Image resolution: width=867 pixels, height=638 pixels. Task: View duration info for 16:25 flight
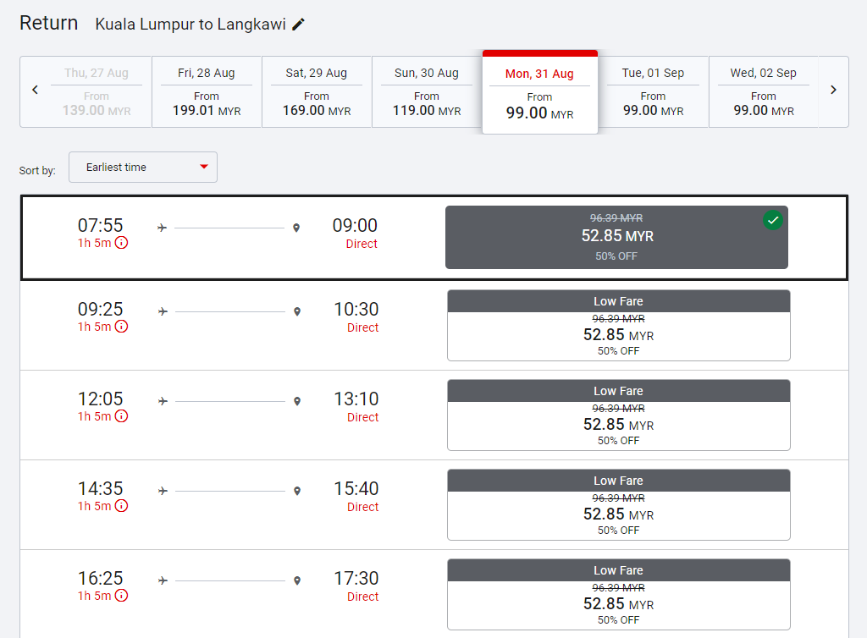click(122, 596)
